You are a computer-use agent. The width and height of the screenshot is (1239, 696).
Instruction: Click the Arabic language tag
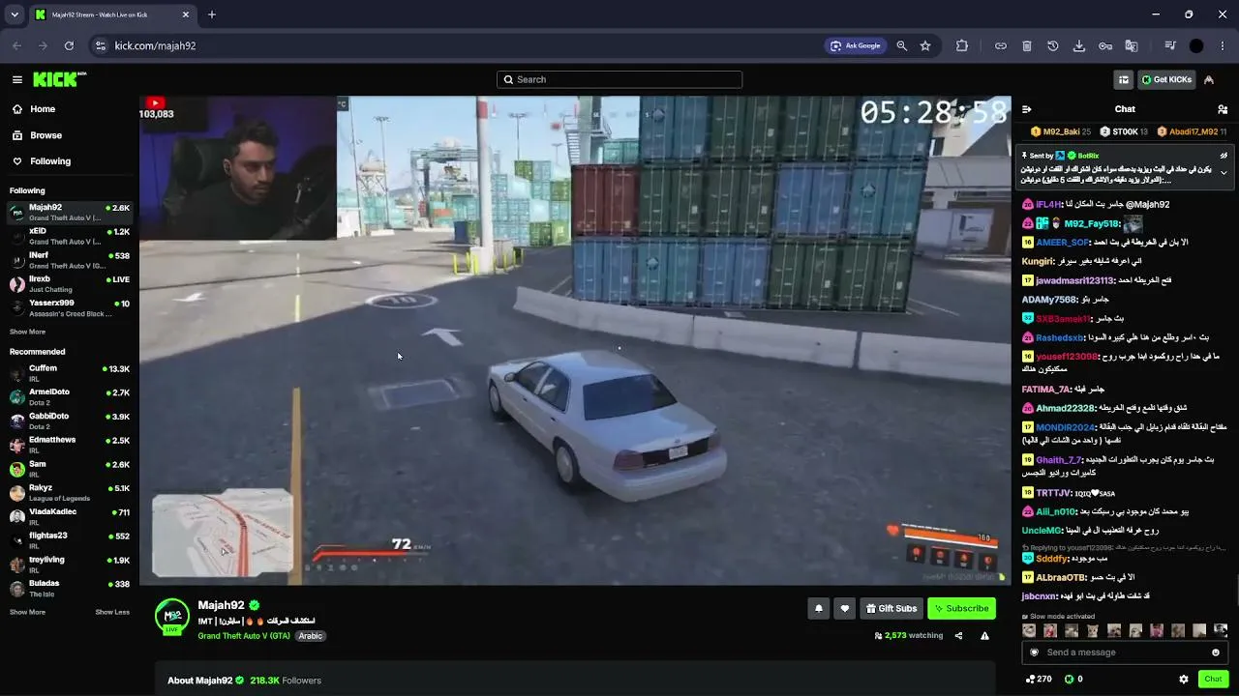[x=310, y=636]
